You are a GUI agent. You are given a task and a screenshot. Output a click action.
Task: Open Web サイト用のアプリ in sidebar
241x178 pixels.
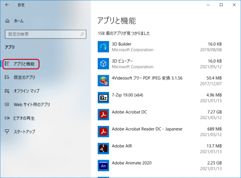(x=32, y=105)
